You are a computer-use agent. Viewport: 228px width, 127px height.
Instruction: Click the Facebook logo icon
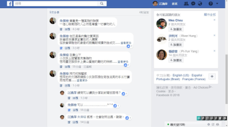(x=10, y=4)
